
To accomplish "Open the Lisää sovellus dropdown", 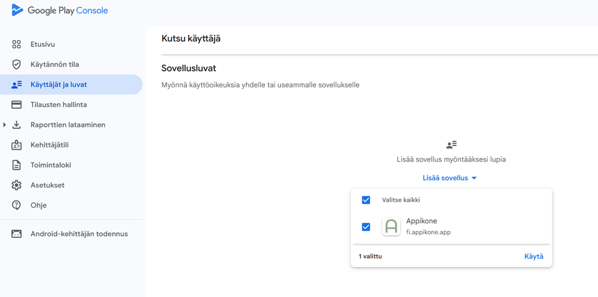I will tap(449, 178).
